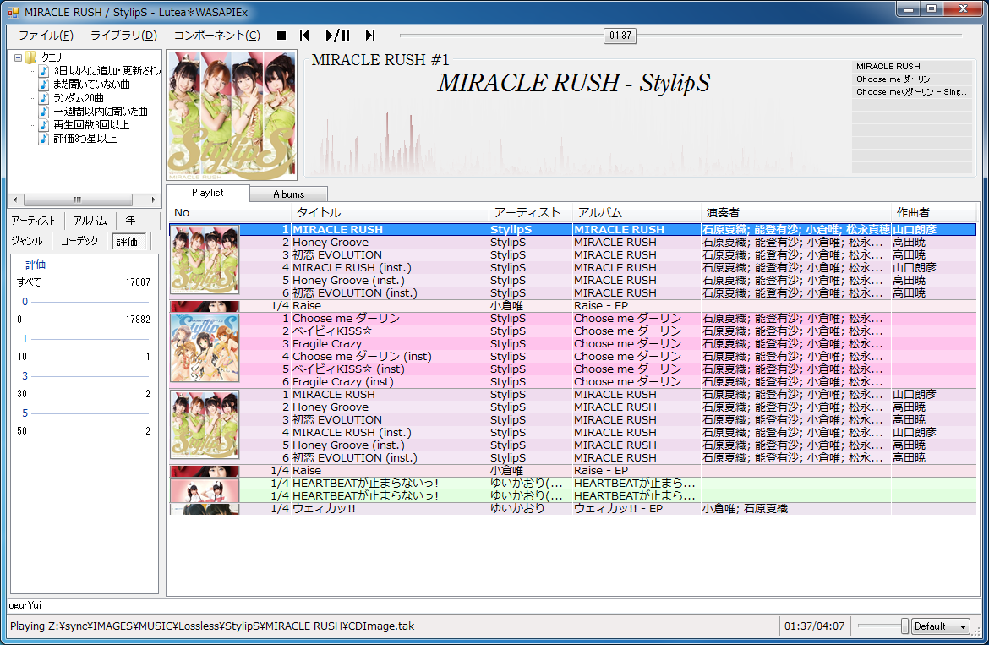The height and width of the screenshot is (645, 989).
Task: Select rating 30 row with 2 tracks
Action: [84, 393]
